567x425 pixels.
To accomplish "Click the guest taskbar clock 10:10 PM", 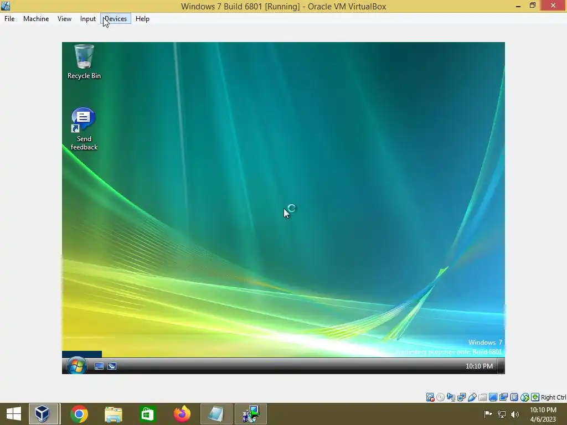I will pos(479,366).
